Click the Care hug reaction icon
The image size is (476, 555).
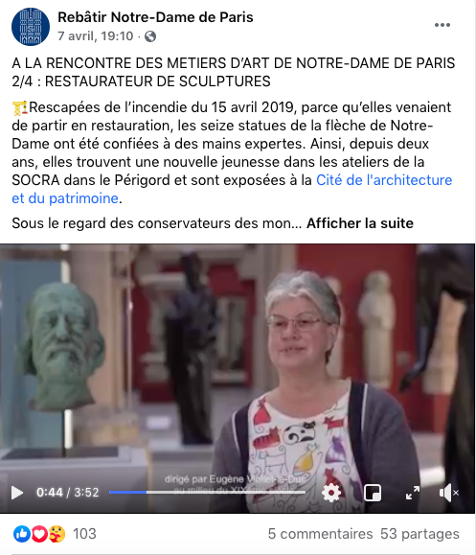point(57,534)
